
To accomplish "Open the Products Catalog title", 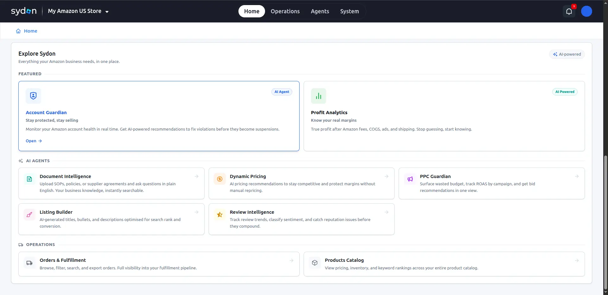I will [x=344, y=260].
